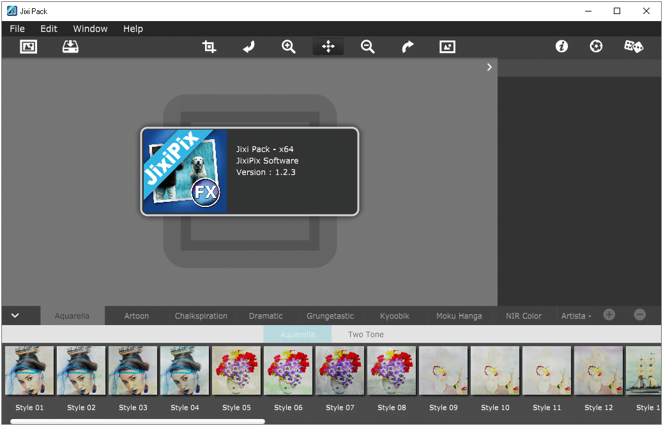This screenshot has width=663, height=426.
Task: Click the "Version : 1.2.3" text
Action: [266, 172]
